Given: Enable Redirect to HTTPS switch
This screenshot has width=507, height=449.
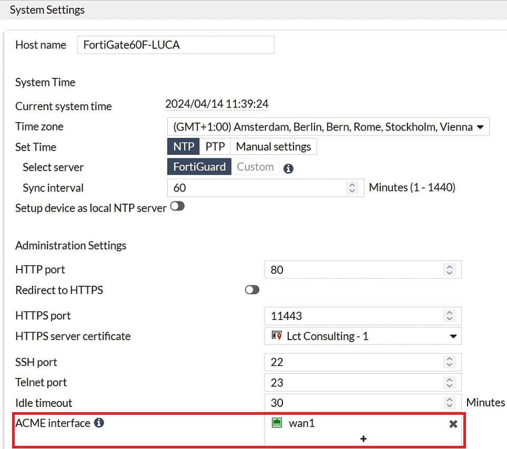Looking at the screenshot, I should point(252,290).
